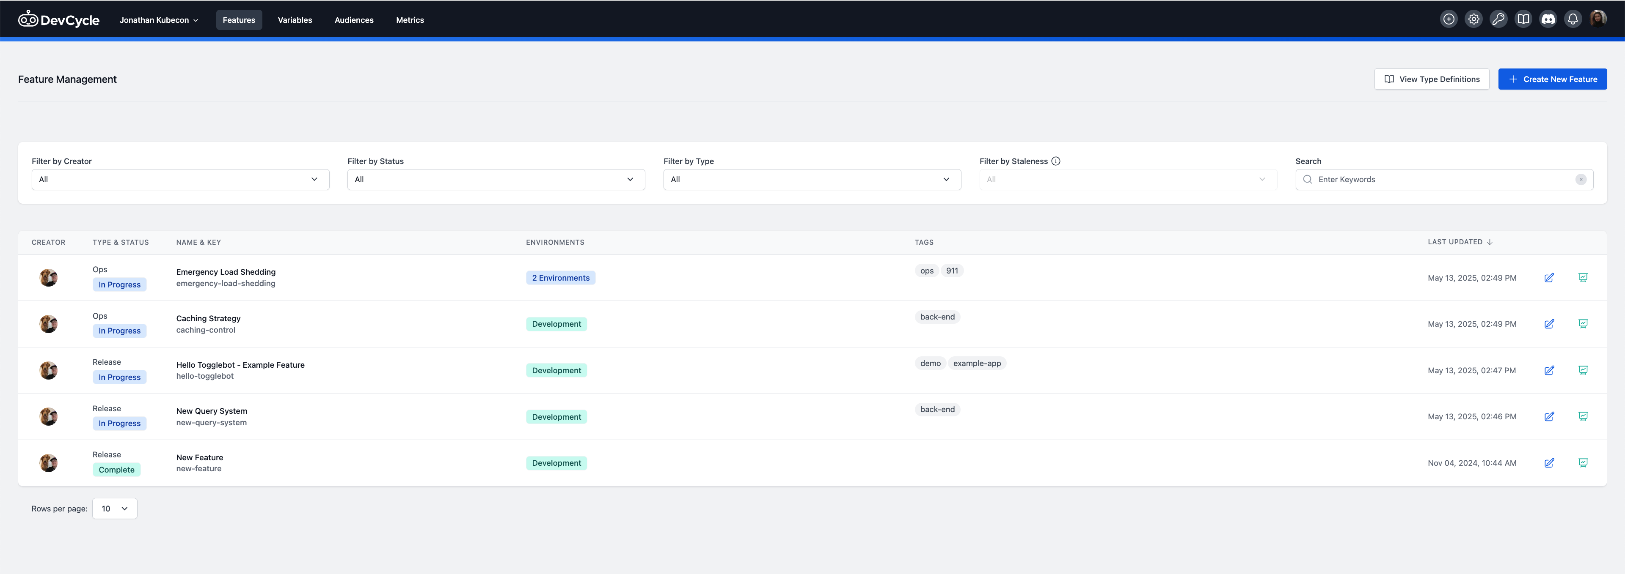The width and height of the screenshot is (1625, 574).
Task: Click the documentation book icon
Action: coord(1523,19)
